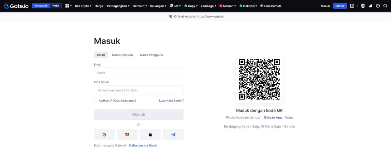
Task: Focus the Email input field
Action: click(x=138, y=73)
